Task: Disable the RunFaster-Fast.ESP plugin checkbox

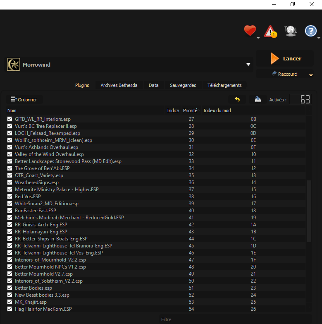Action: coord(10,211)
